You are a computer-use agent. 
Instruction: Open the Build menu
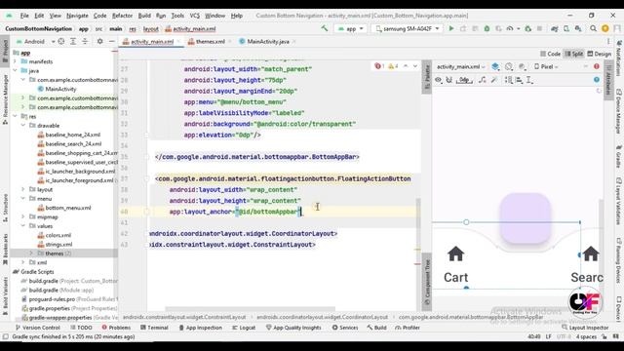144,16
